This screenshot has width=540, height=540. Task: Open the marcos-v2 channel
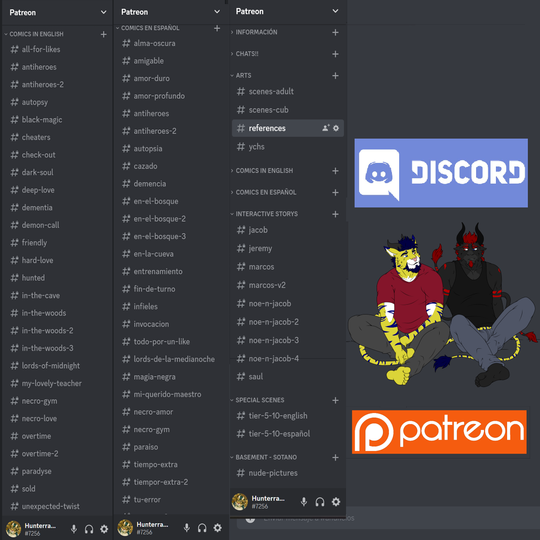tap(288, 285)
